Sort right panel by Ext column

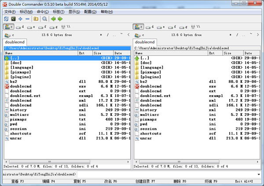215,53
